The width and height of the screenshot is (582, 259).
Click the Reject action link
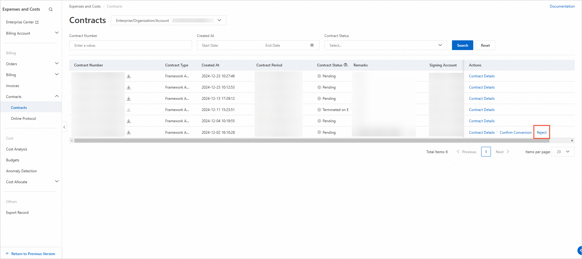(x=542, y=133)
